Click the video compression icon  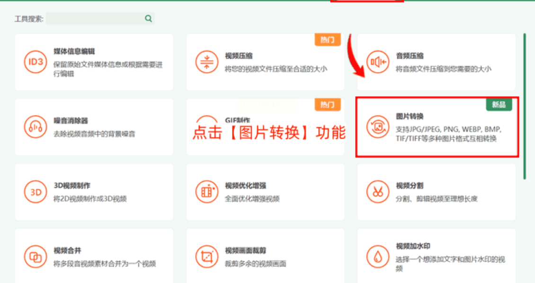tap(207, 62)
